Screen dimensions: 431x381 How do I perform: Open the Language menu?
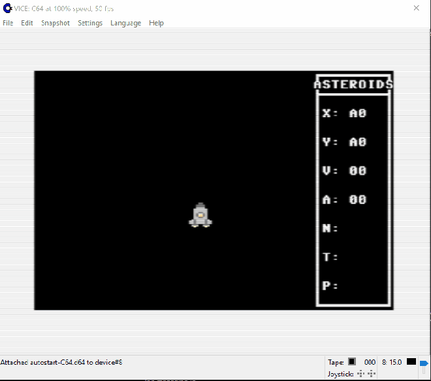125,23
